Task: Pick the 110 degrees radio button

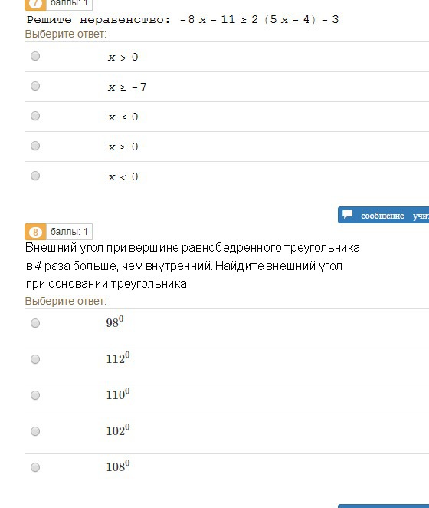Action: click(35, 395)
